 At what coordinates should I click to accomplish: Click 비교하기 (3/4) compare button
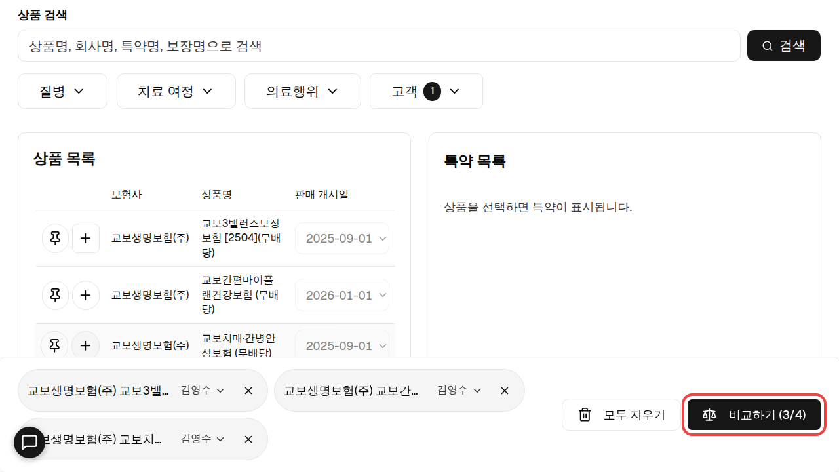tap(754, 414)
